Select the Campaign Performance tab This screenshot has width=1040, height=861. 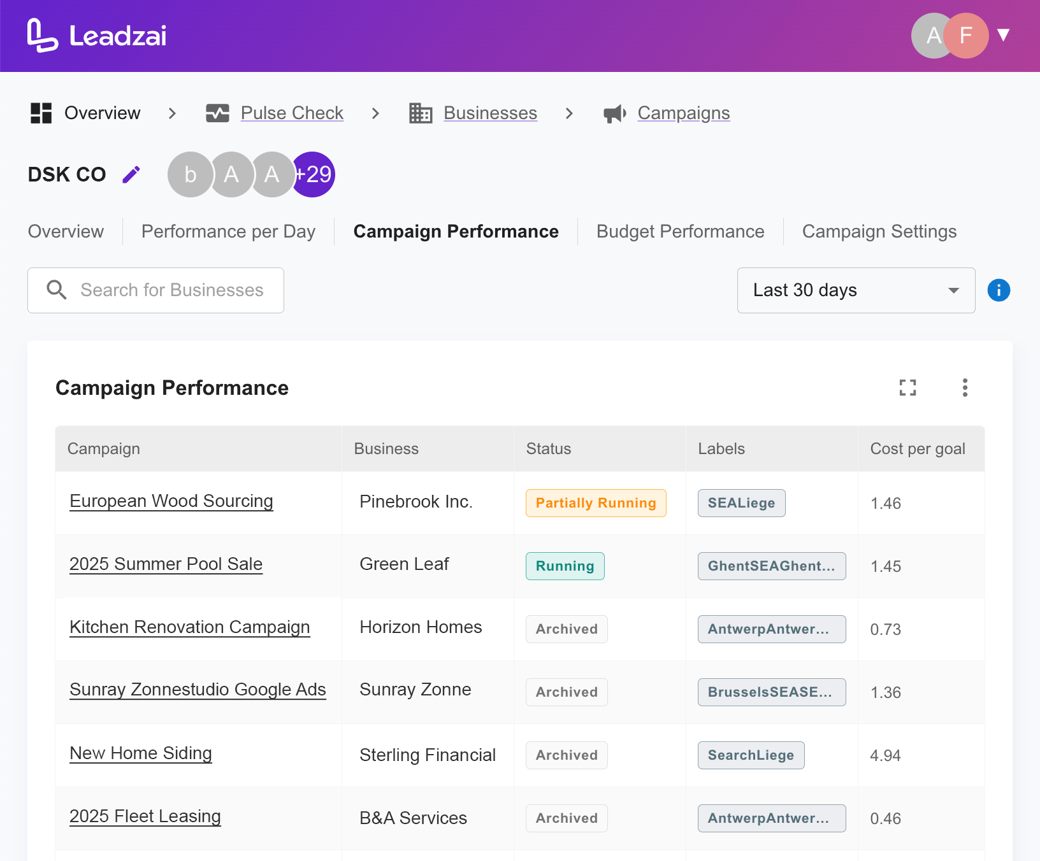[x=456, y=231]
